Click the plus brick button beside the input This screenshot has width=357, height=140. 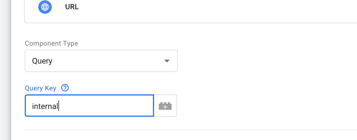point(165,106)
